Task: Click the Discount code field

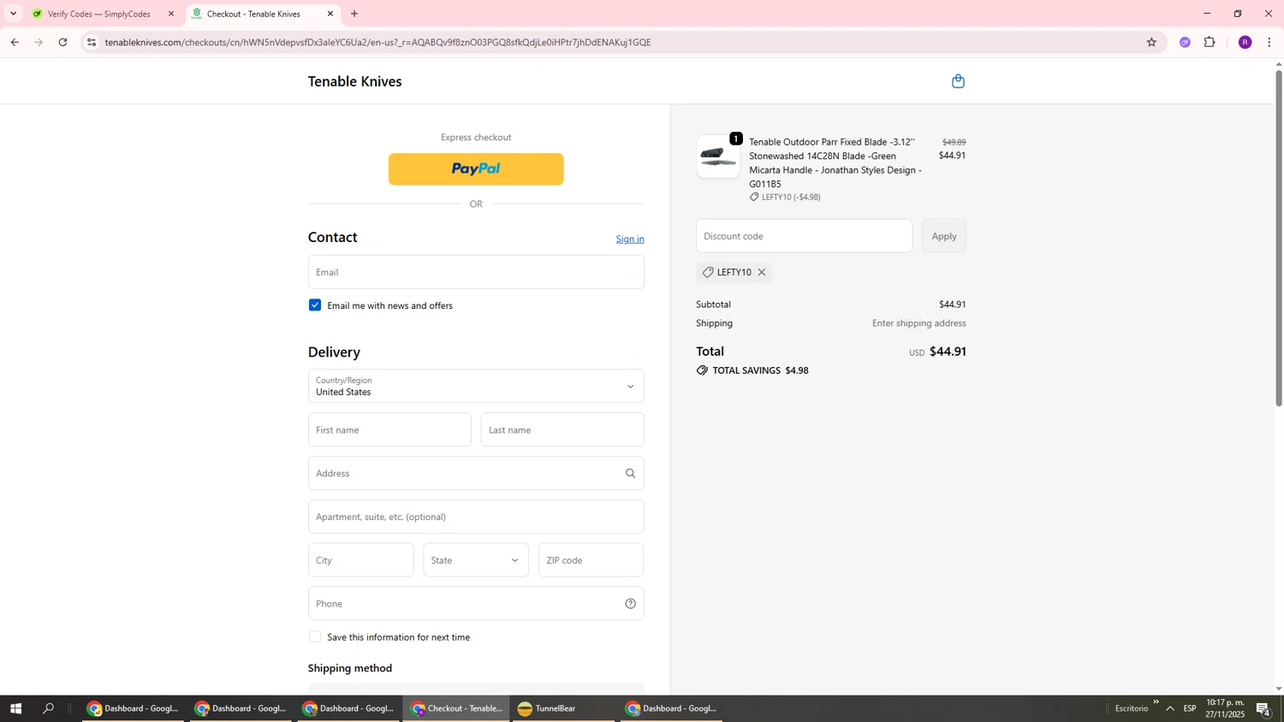Action: coord(805,236)
